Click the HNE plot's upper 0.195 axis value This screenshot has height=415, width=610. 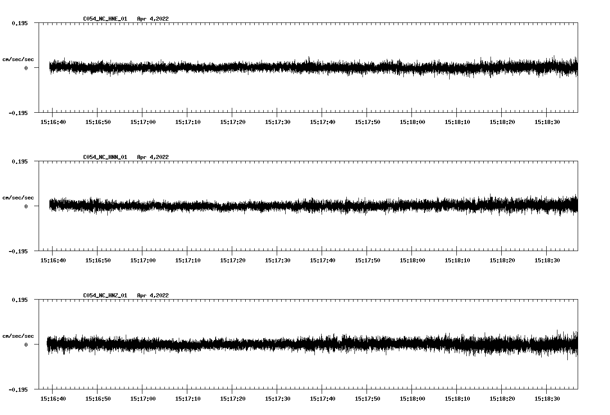click(19, 23)
